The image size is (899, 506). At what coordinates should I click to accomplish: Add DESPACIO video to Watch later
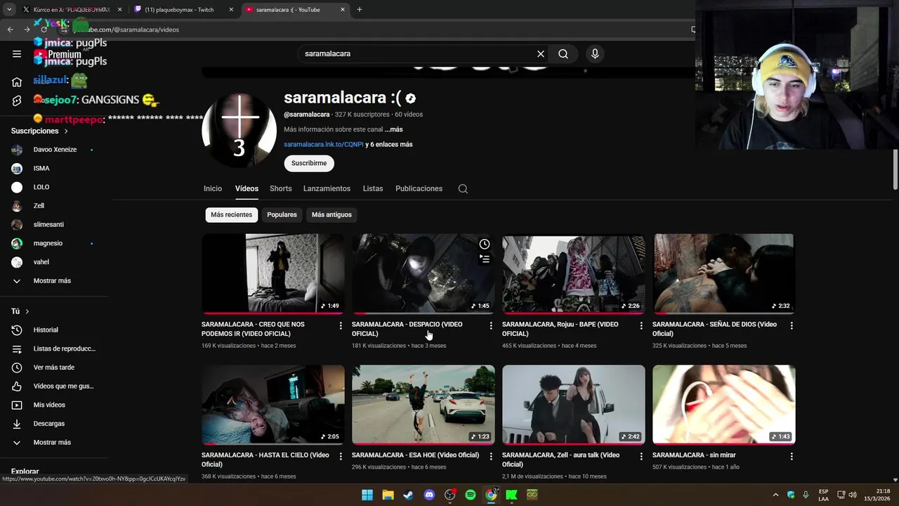click(x=485, y=244)
